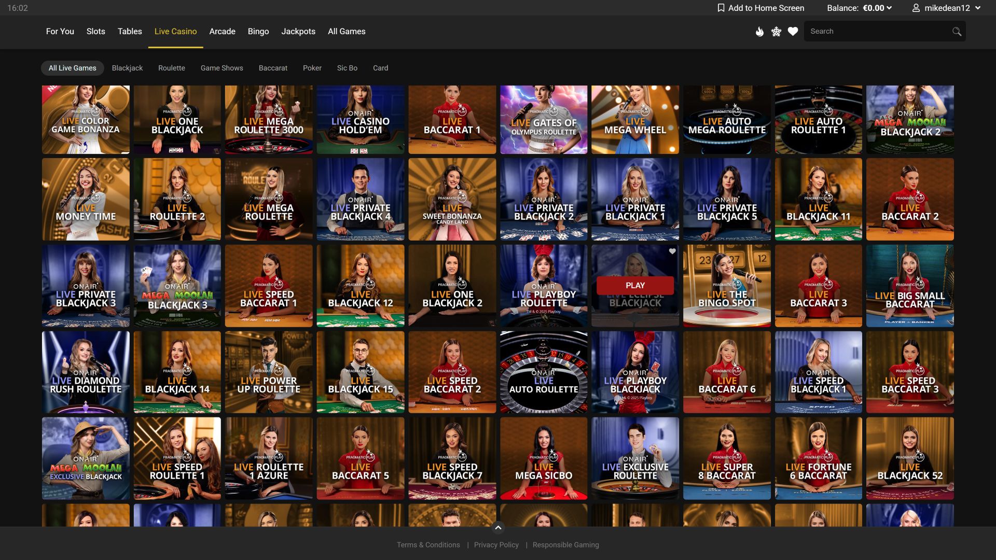Open Live The Bingo Spot tile
The height and width of the screenshot is (560, 996).
point(727,286)
